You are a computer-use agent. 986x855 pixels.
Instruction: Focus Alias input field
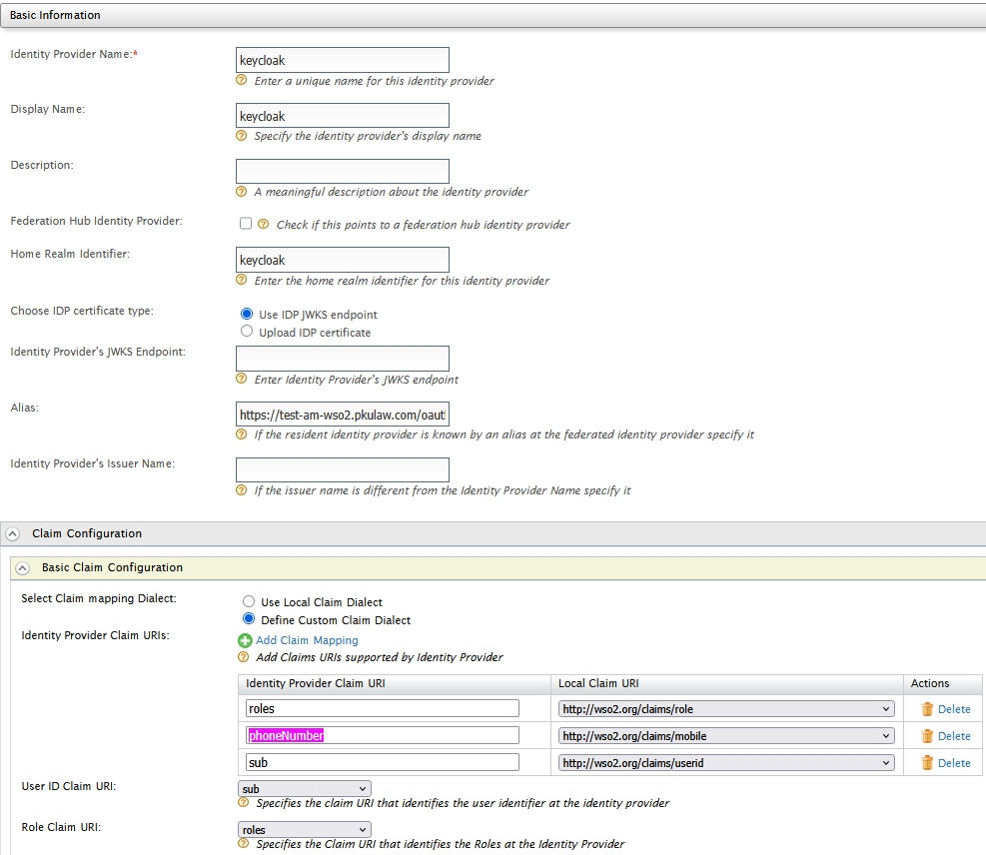tap(343, 415)
